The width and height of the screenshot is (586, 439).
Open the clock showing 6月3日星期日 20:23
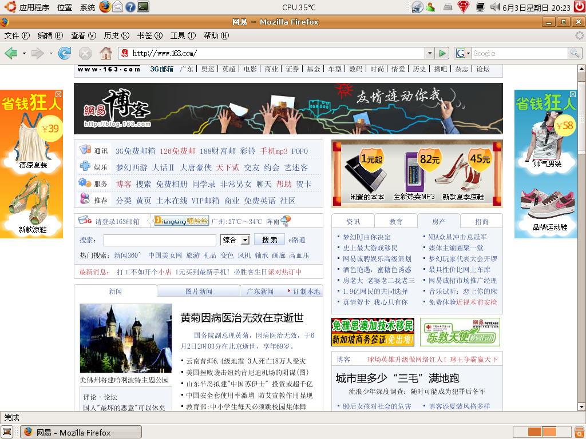coord(536,7)
